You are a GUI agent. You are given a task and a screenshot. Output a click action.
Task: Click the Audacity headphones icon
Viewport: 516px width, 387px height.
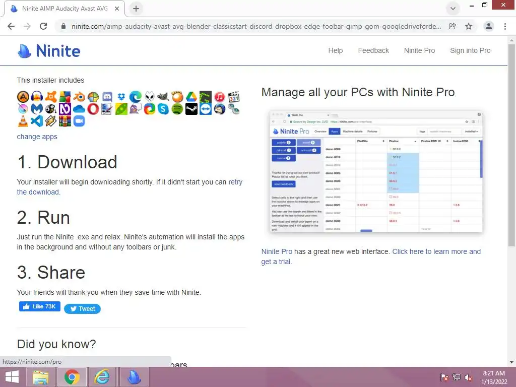click(37, 97)
